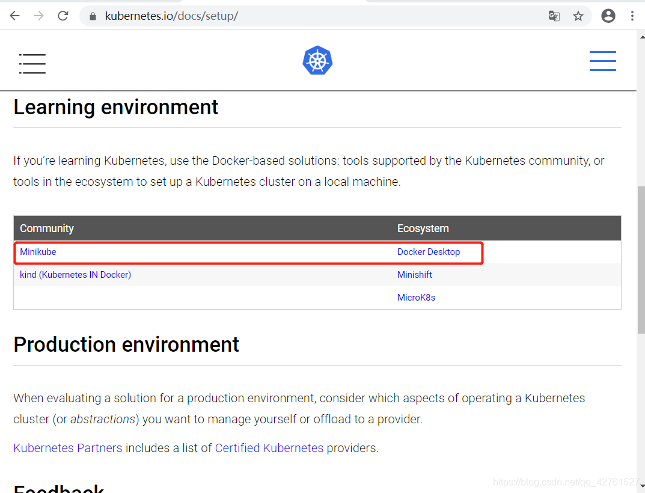
Task: Open the MicroK8s link
Action: click(x=417, y=298)
